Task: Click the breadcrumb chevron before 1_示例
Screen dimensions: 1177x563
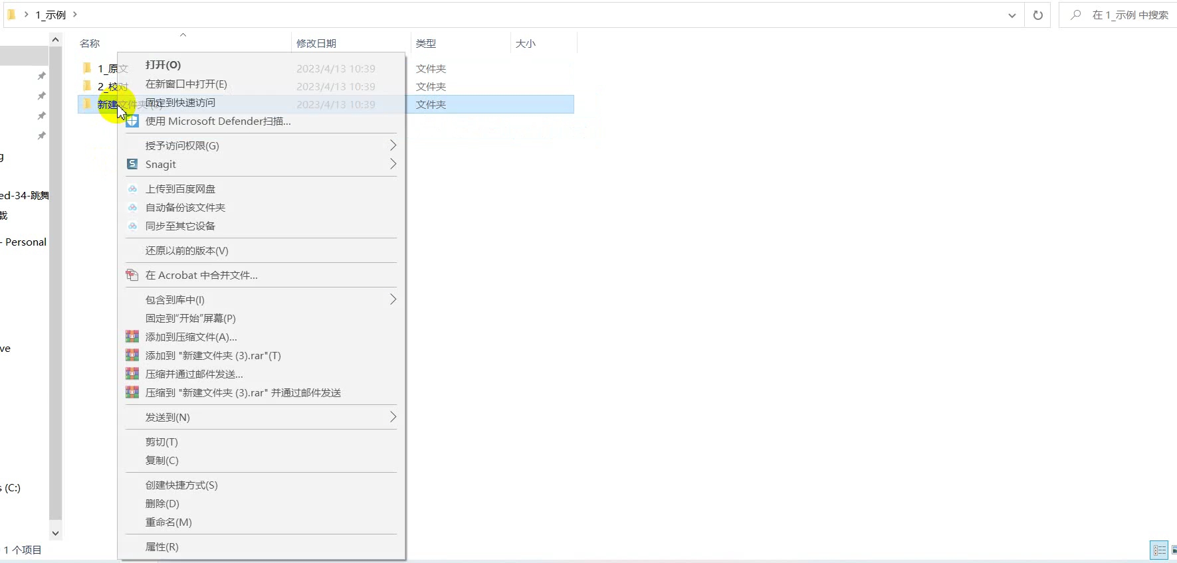Action: click(26, 14)
